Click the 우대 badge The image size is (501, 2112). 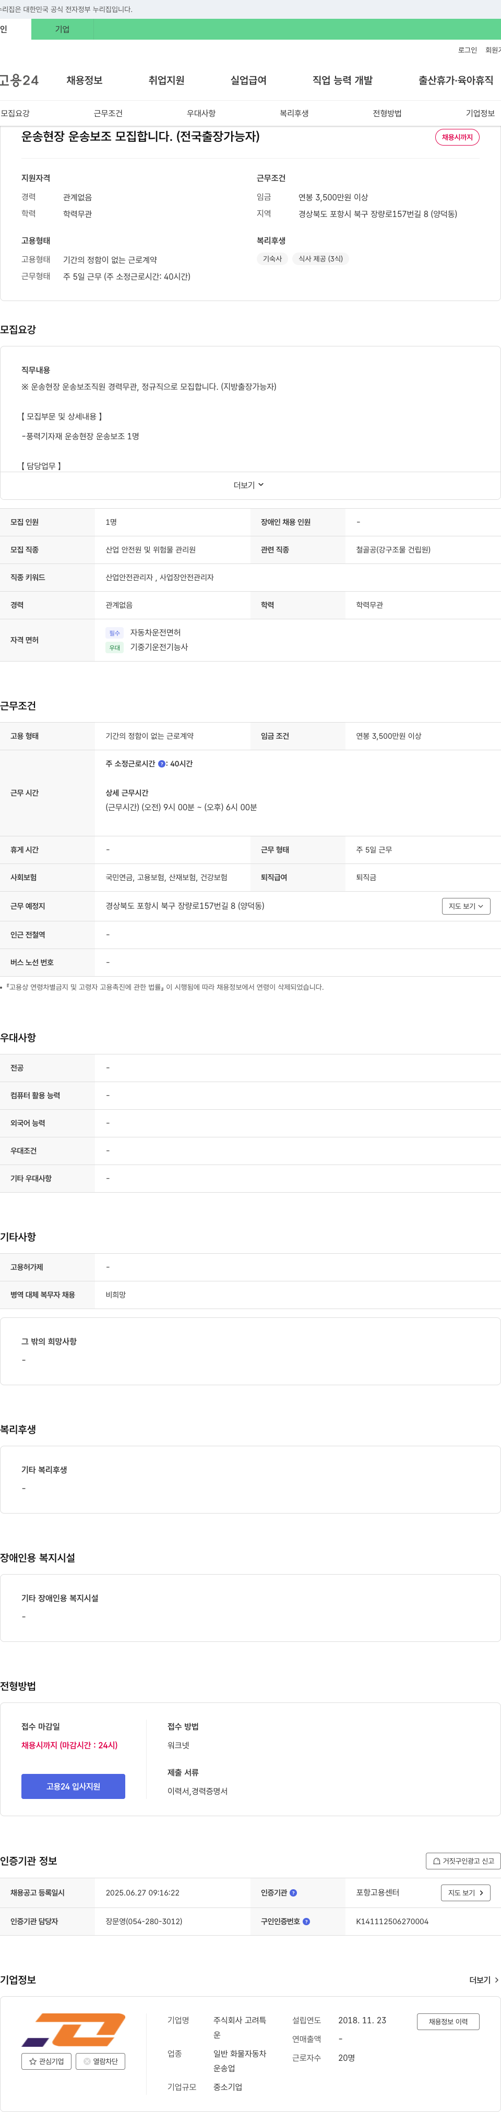(114, 647)
